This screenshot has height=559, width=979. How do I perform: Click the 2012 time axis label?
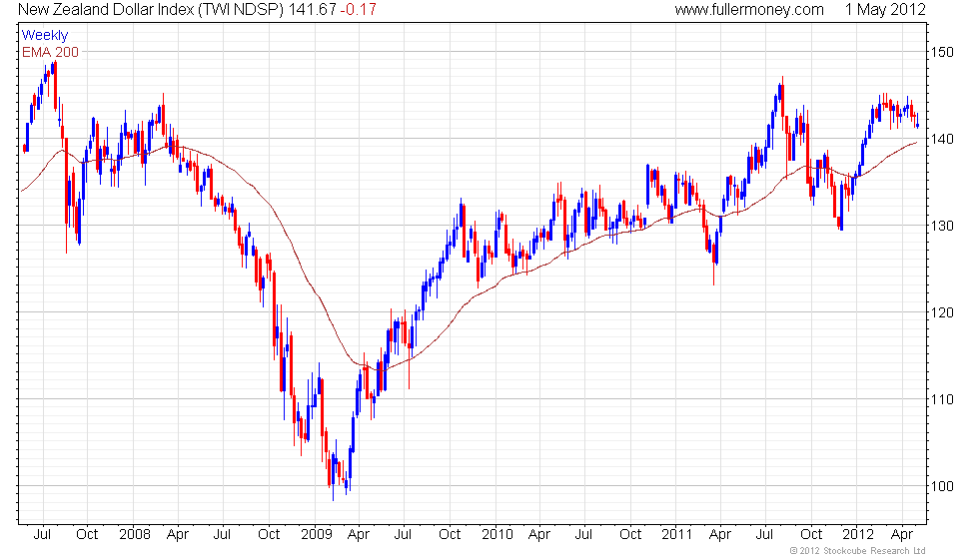pos(858,534)
